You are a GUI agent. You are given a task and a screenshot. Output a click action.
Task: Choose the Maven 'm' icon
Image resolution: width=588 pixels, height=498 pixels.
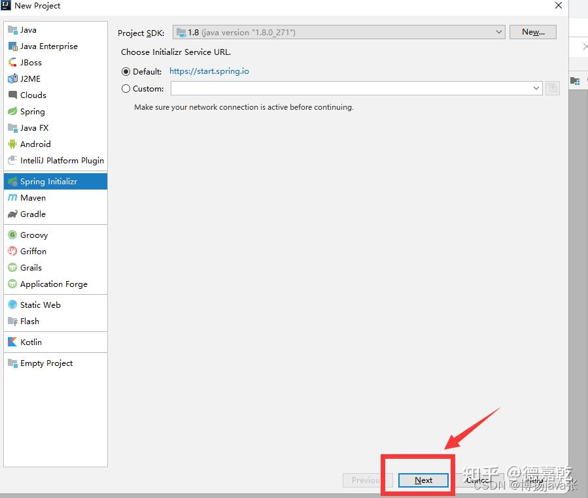click(x=12, y=197)
